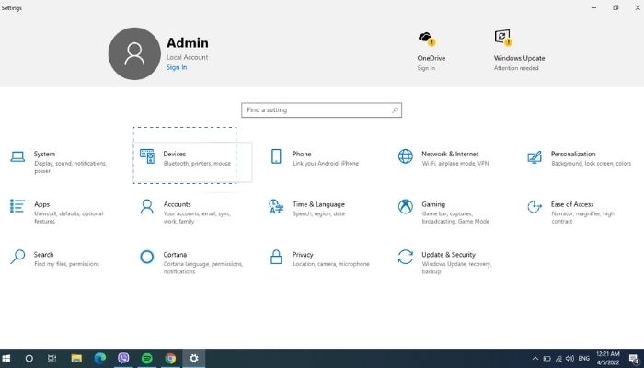
Task: Open Personalization monitor and pen icon
Action: (535, 156)
